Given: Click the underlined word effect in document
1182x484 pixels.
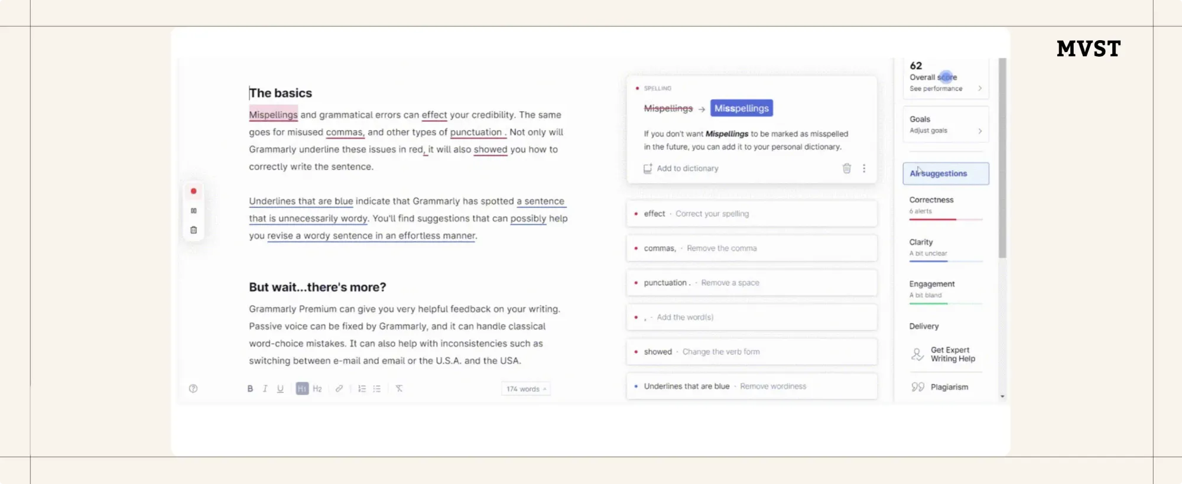Looking at the screenshot, I should tap(434, 115).
